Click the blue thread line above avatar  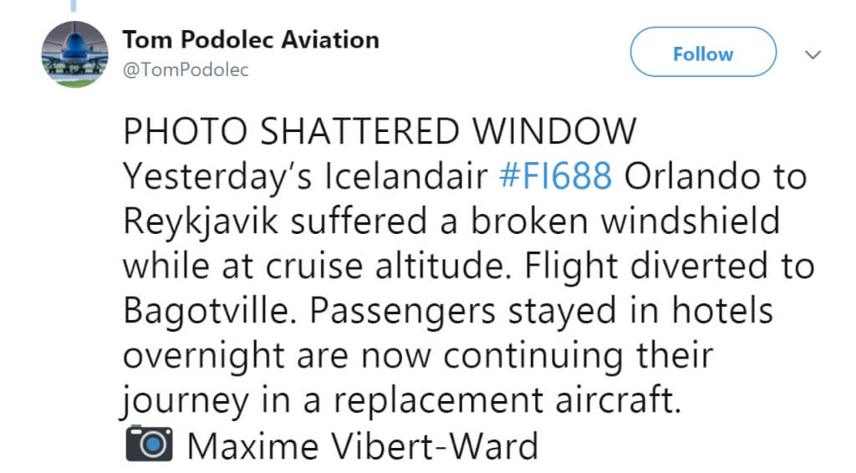coord(74,7)
